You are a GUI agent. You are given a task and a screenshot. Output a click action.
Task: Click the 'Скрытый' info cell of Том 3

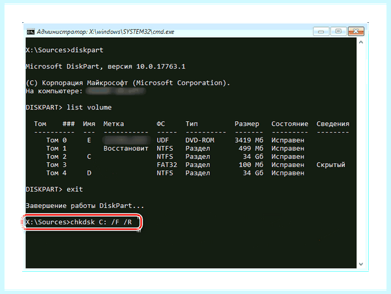[x=331, y=165]
